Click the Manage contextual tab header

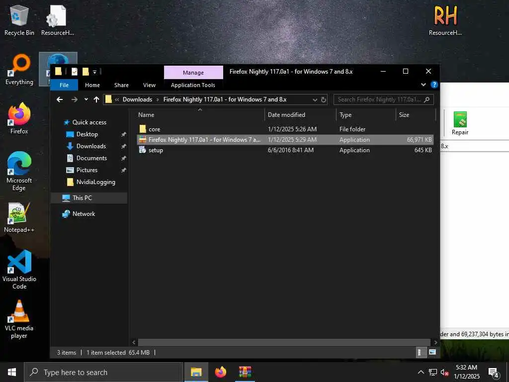pos(193,73)
